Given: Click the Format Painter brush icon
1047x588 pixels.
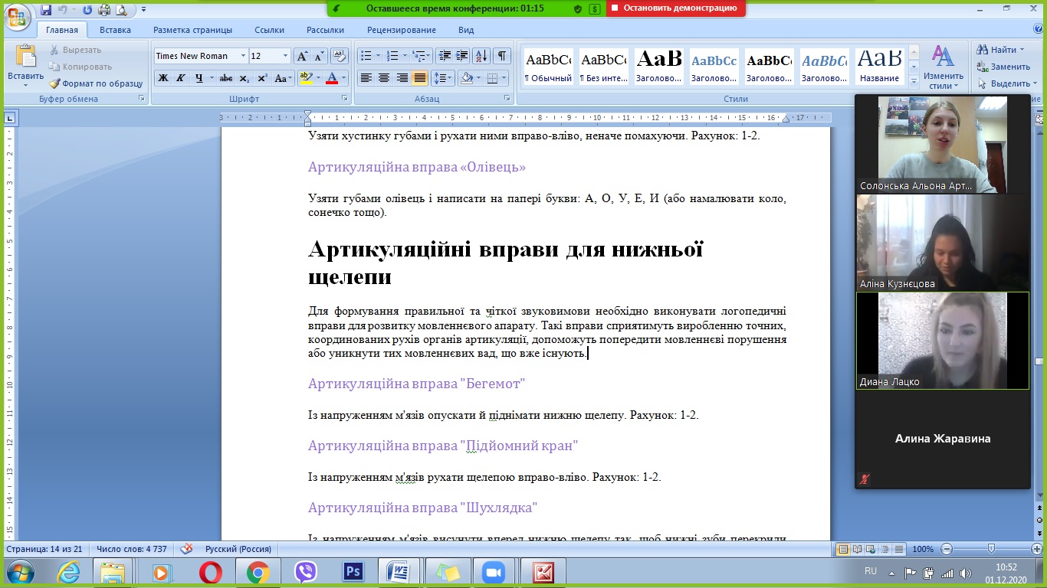Looking at the screenshot, I should pos(55,83).
